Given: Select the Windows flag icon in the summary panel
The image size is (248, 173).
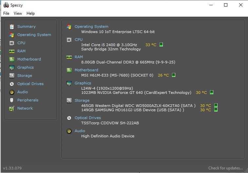Looking at the screenshot, I should (69, 27).
